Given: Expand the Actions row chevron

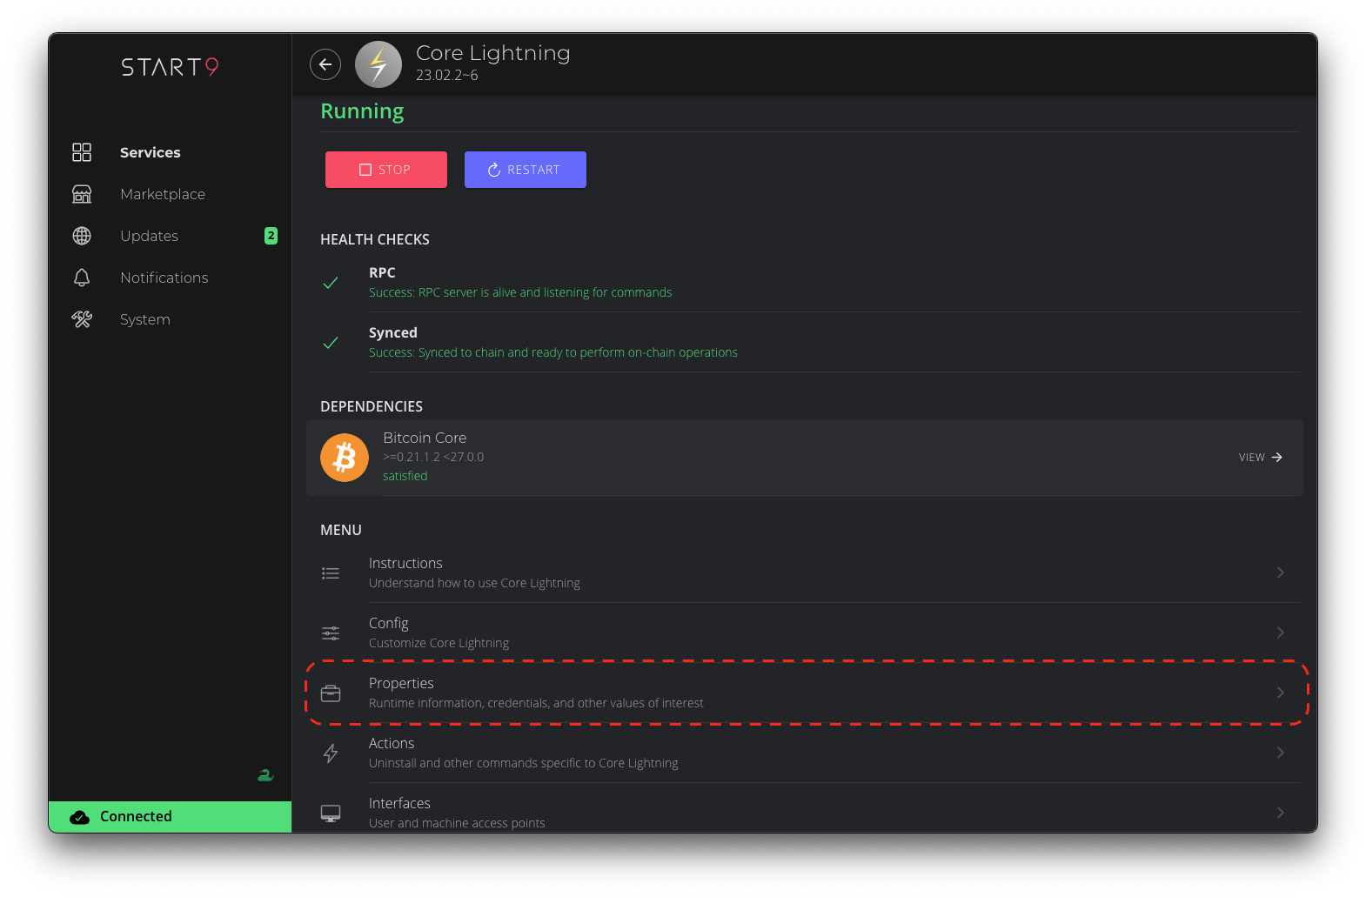Looking at the screenshot, I should coord(1280,753).
